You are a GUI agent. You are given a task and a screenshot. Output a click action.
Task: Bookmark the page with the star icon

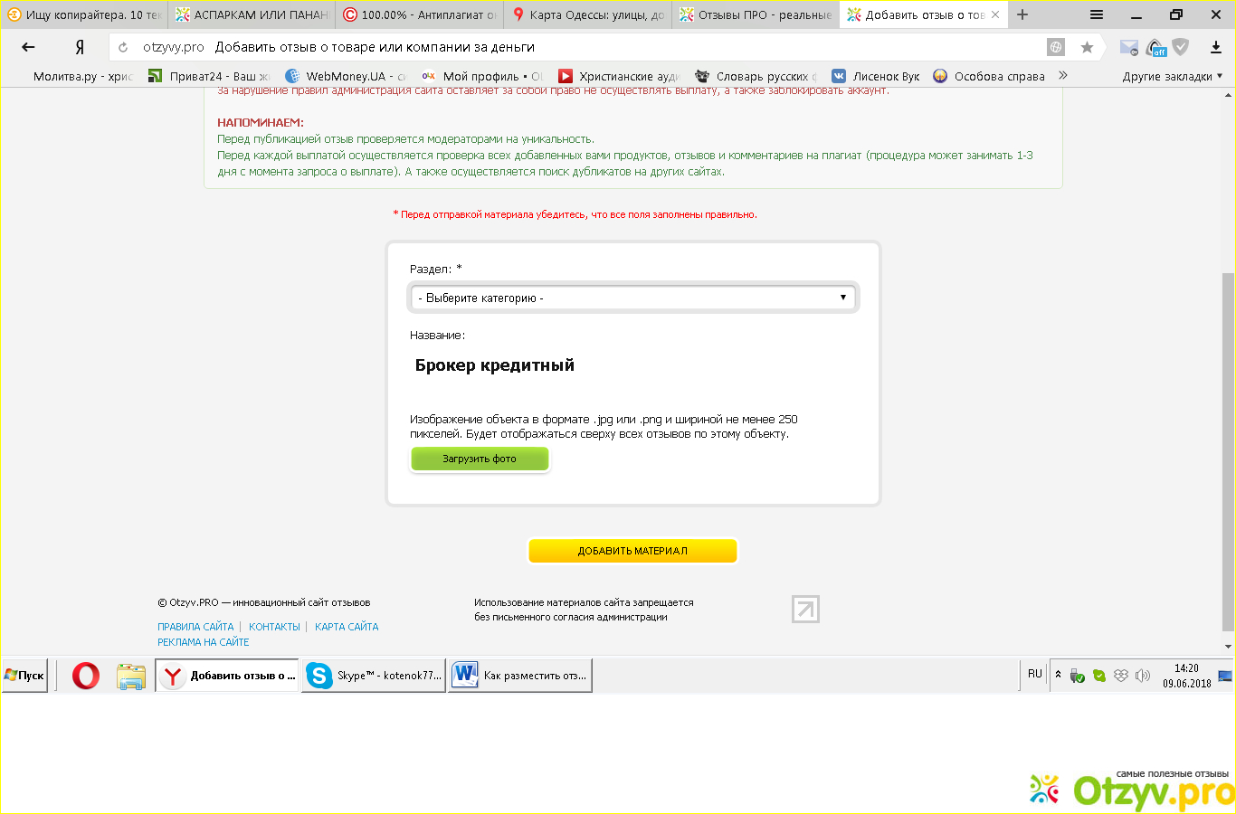coord(1087,47)
